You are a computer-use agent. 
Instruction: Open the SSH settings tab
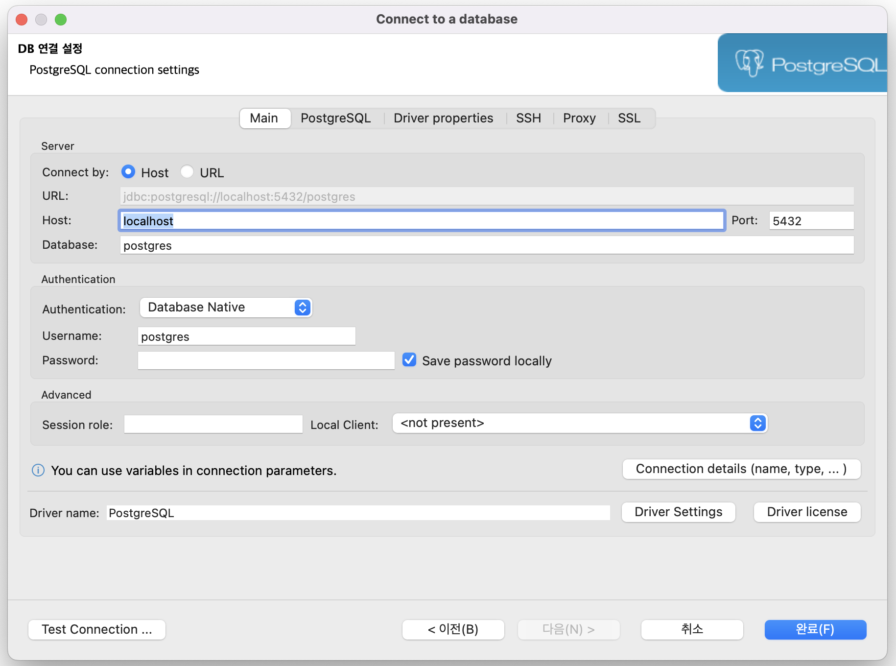[528, 118]
